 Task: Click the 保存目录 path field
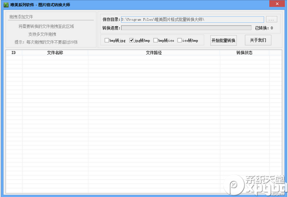pyautogui.click(x=192, y=20)
